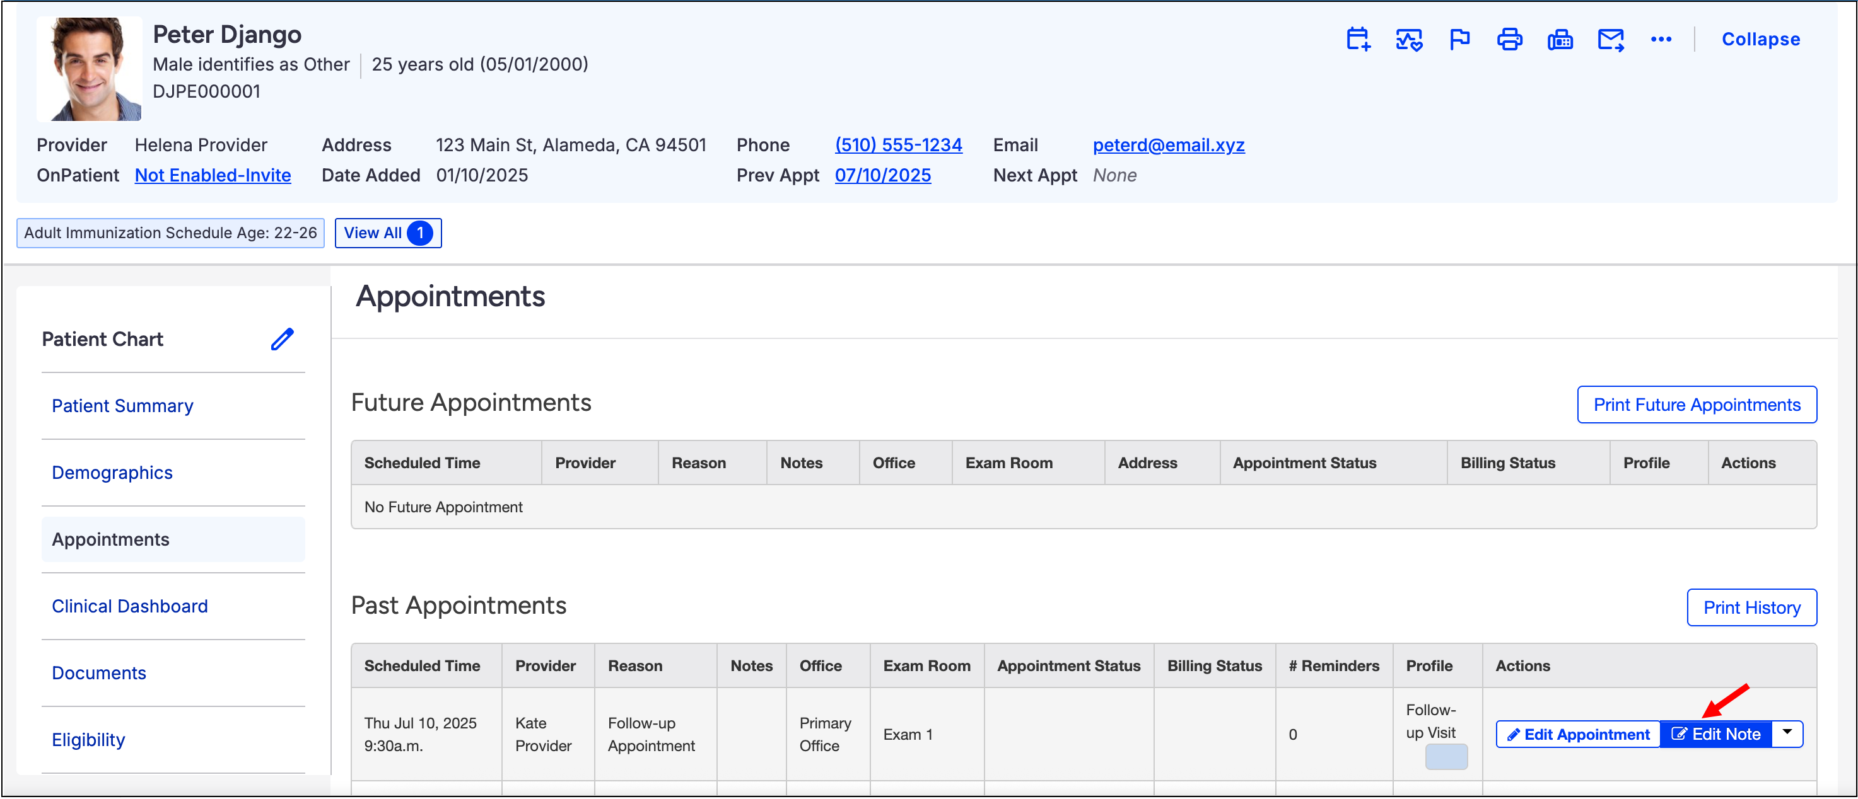
Task: Open the three-dot more options menu
Action: tap(1661, 40)
